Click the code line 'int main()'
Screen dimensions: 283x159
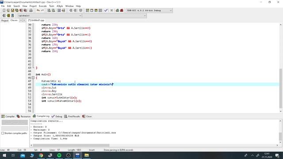point(43,75)
